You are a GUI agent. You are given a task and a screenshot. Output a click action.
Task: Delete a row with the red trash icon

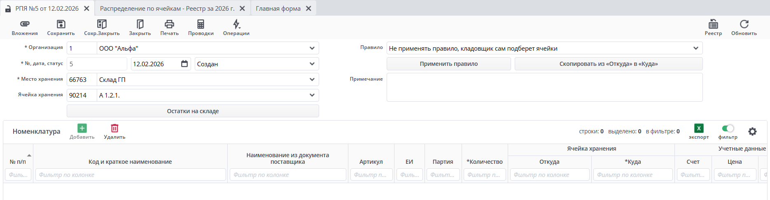[114, 128]
